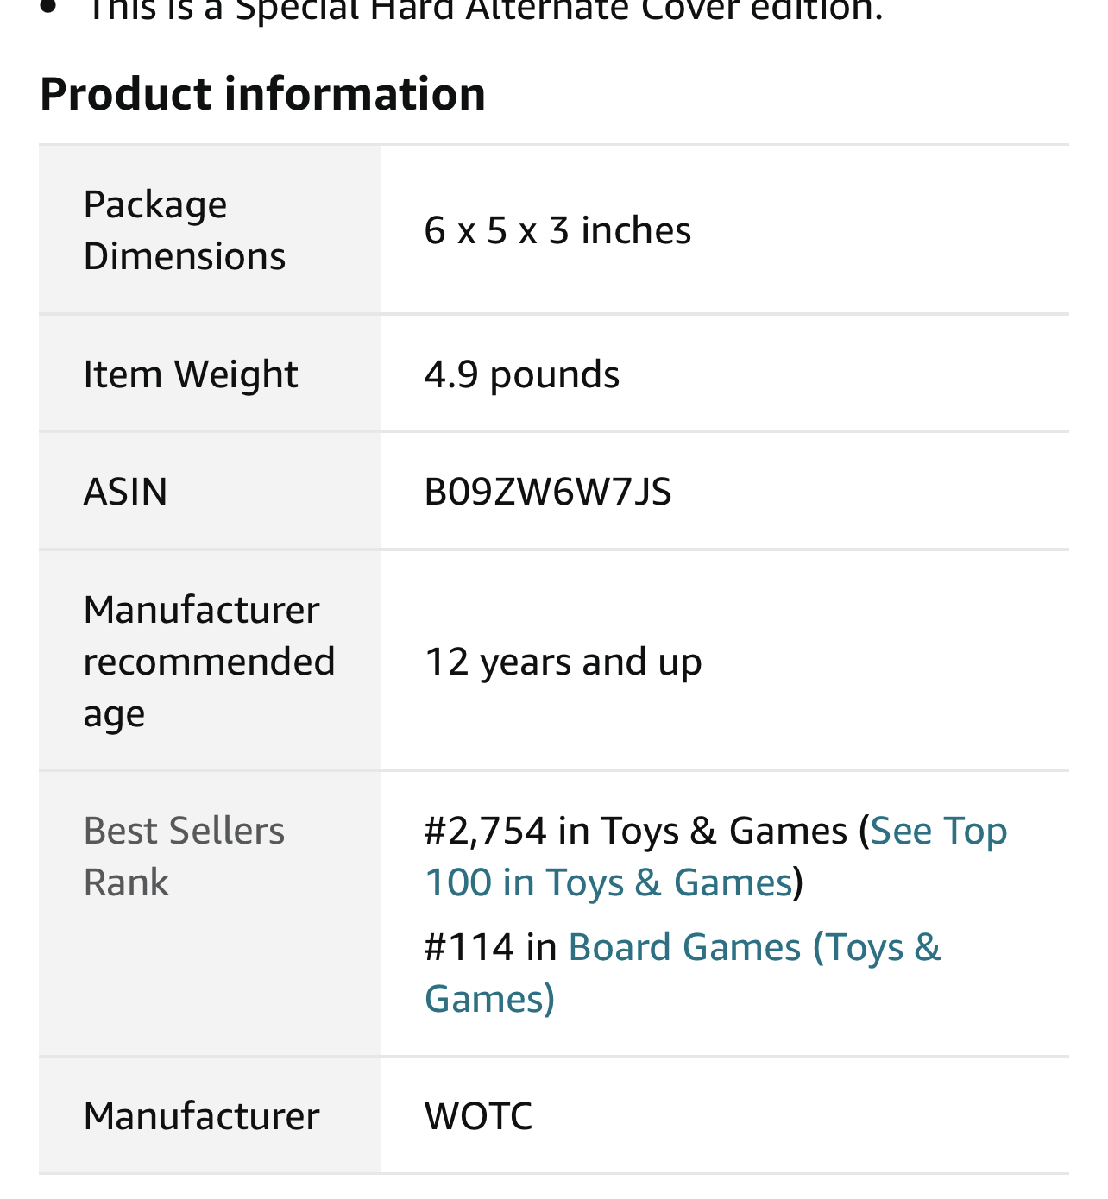Click the ASIN code B09ZW6W7JS
The width and height of the screenshot is (1108, 1199).
(x=547, y=492)
